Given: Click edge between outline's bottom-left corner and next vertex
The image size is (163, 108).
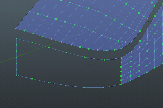Looking at the screenshot, I should point(24,77).
